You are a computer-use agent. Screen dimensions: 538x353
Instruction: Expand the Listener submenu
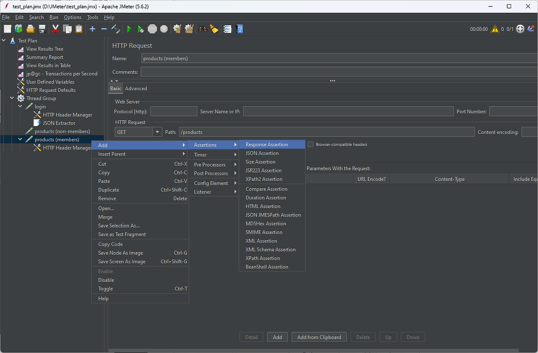(213, 192)
